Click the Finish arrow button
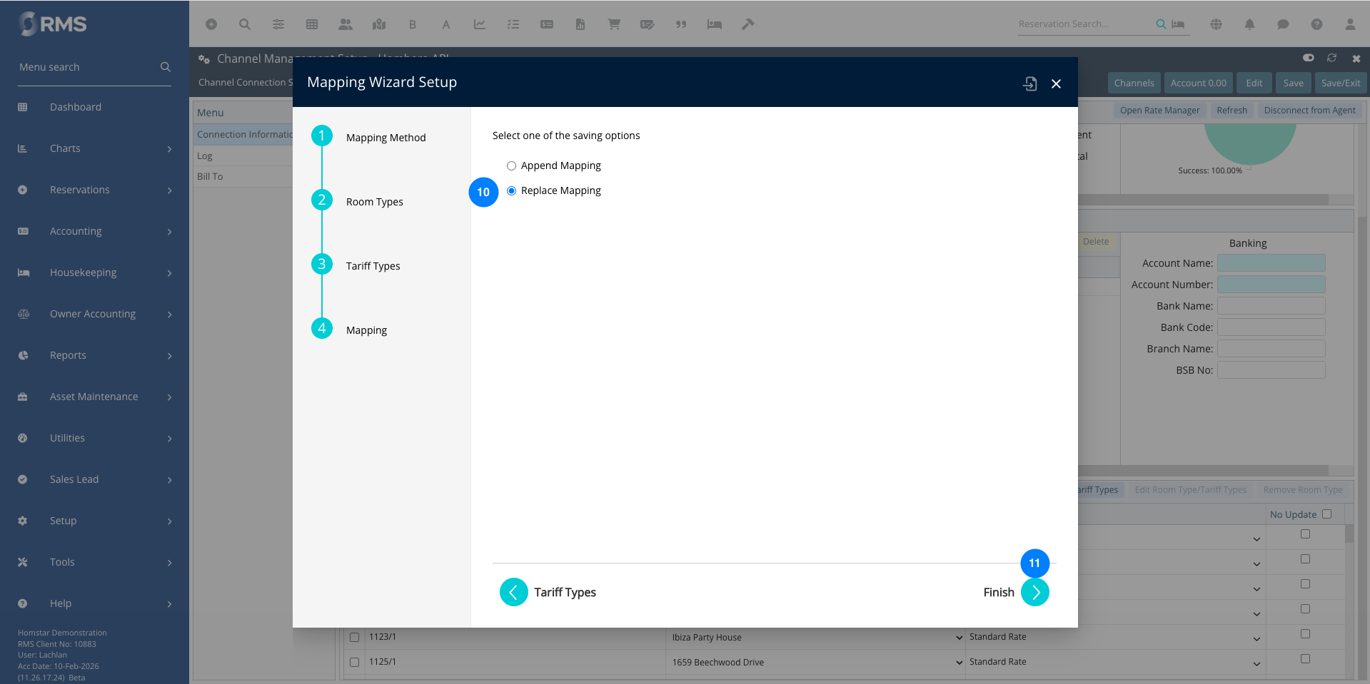Screen dimensions: 1370x684 point(1034,592)
